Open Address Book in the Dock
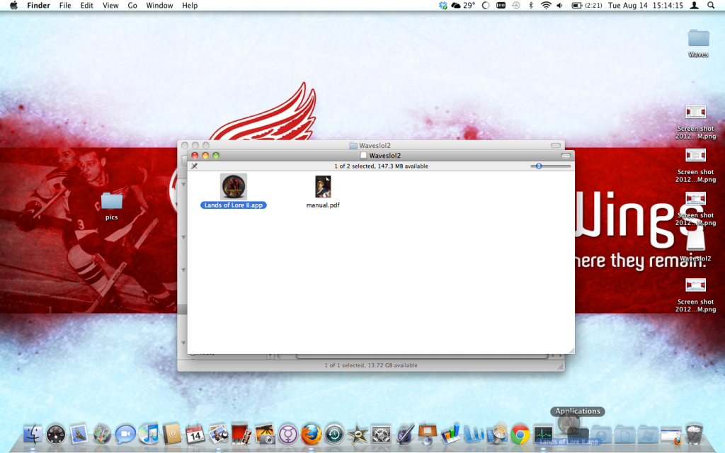 [x=172, y=435]
